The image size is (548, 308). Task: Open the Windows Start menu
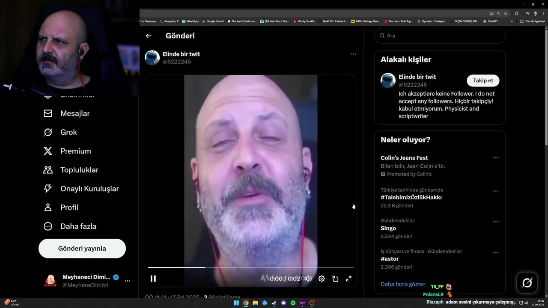point(236,303)
